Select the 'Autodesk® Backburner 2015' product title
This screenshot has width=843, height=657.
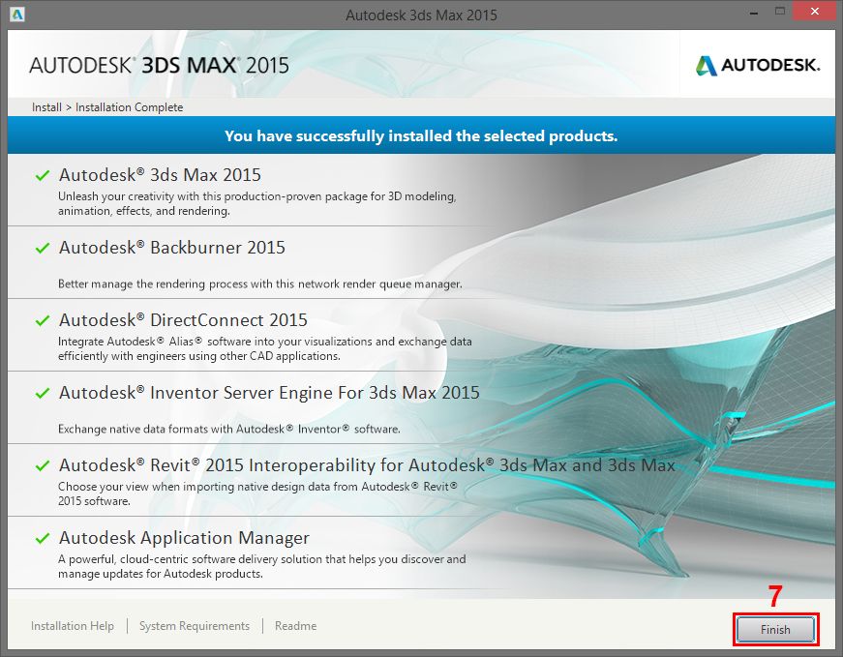click(x=172, y=248)
